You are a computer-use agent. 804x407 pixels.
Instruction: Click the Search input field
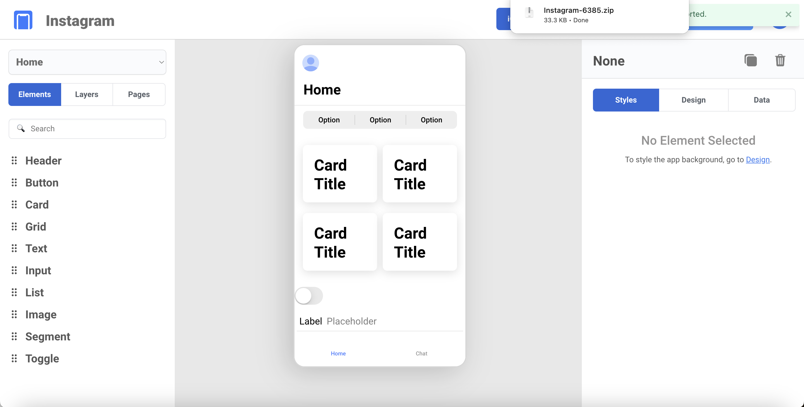point(87,128)
